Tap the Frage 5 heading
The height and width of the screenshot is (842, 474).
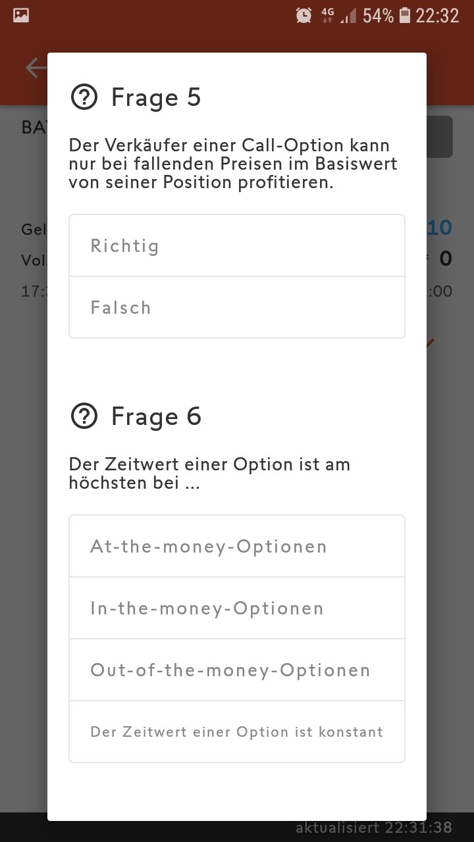(156, 97)
